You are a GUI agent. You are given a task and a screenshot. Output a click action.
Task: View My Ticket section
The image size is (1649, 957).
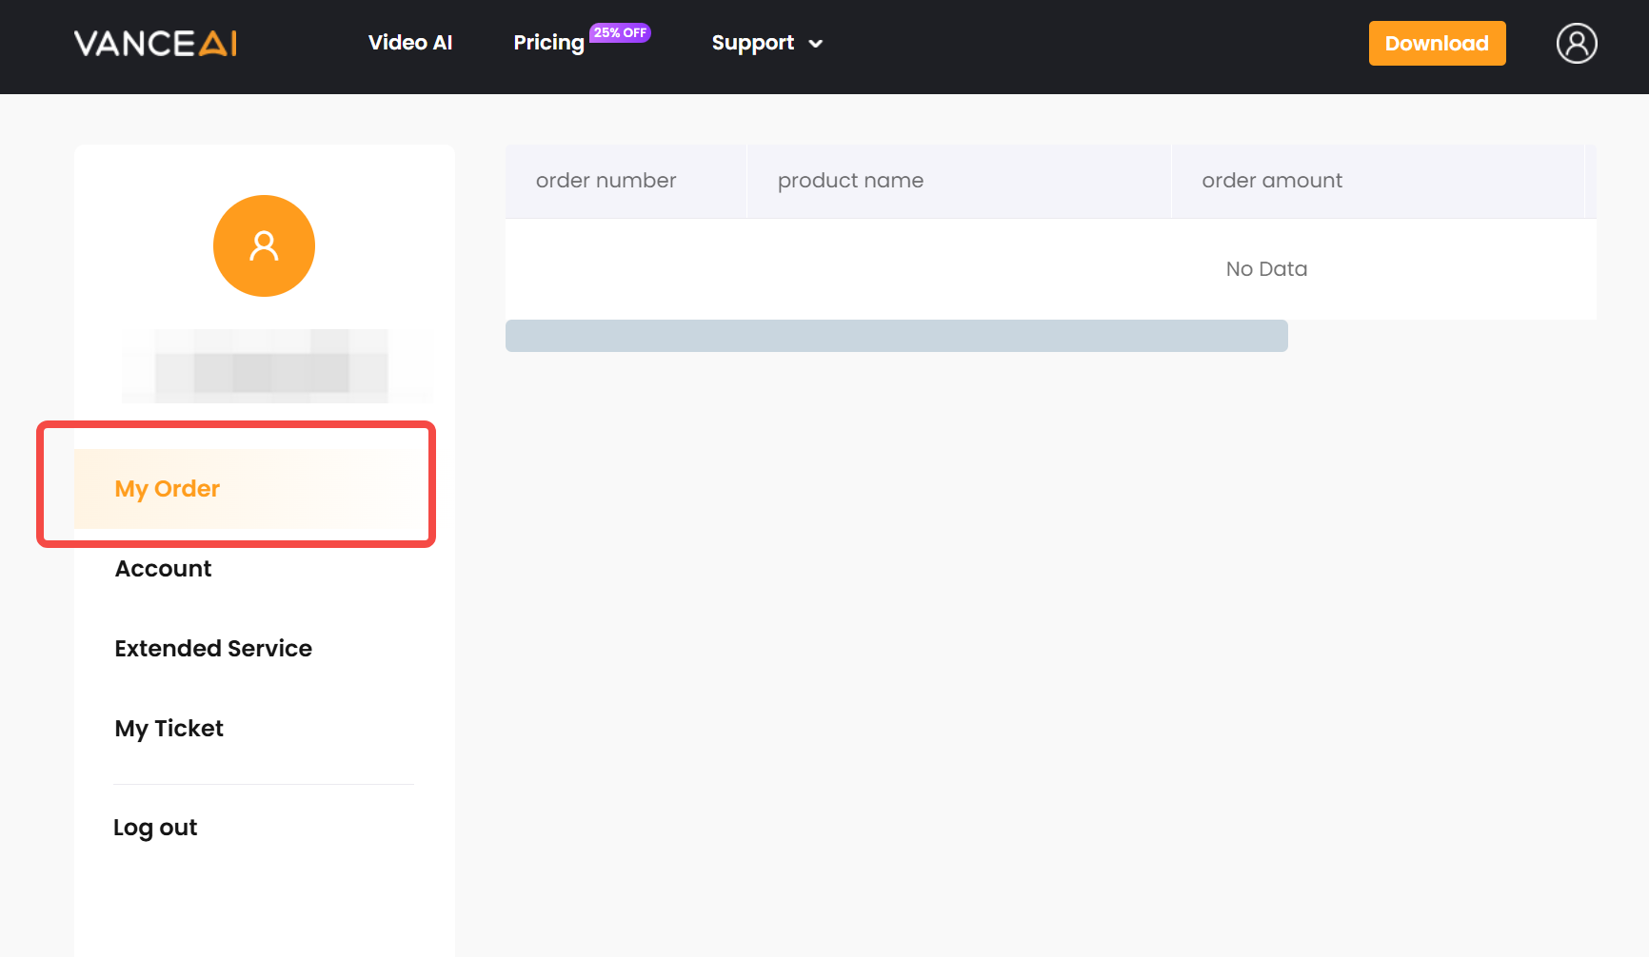coord(169,729)
